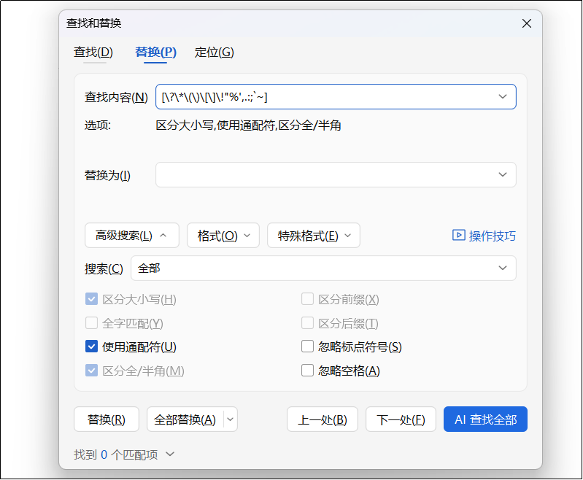Open the 特殊格式(E) dropdown menu
This screenshot has height=480, width=583.
pos(314,236)
